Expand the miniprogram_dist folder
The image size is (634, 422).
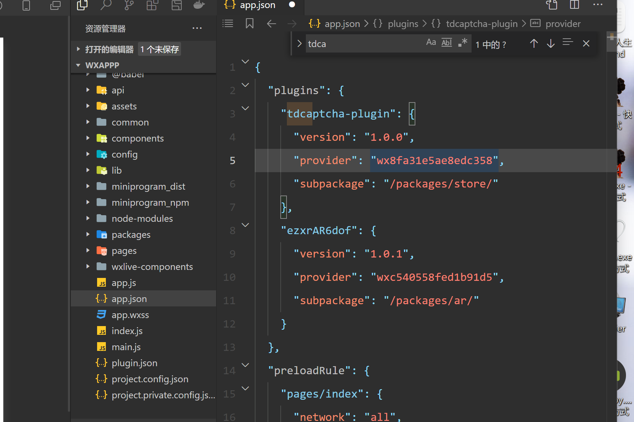pyautogui.click(x=88, y=186)
